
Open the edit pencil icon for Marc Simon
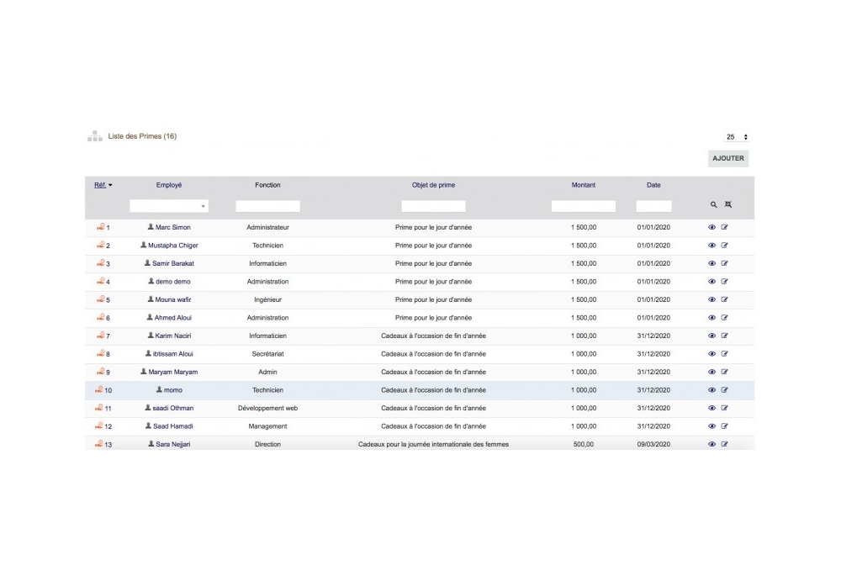(724, 227)
